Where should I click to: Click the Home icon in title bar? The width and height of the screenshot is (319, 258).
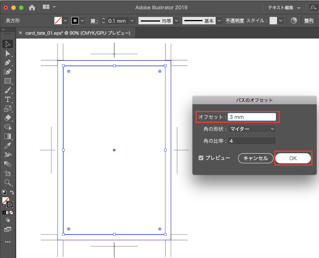pos(32,7)
